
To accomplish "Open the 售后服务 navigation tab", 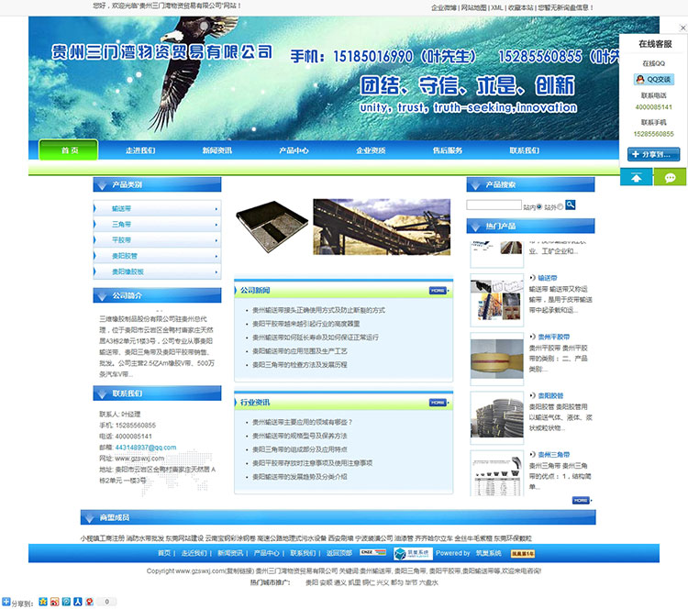I will tap(448, 150).
